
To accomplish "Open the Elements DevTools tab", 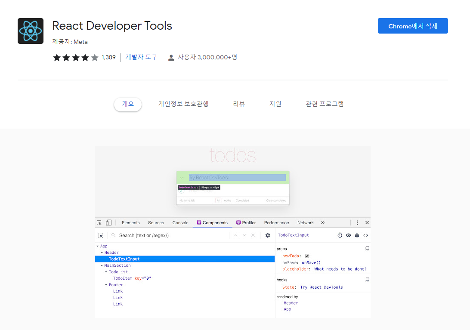I will click(131, 223).
